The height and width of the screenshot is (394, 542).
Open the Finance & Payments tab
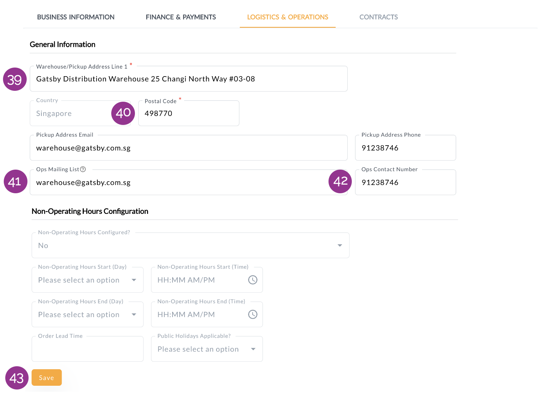pos(180,17)
